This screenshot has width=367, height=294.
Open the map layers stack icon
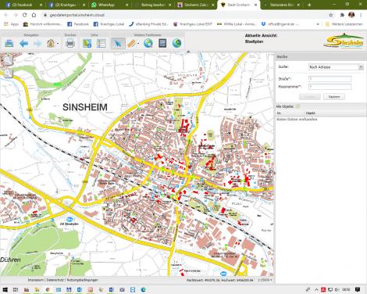coord(9,43)
